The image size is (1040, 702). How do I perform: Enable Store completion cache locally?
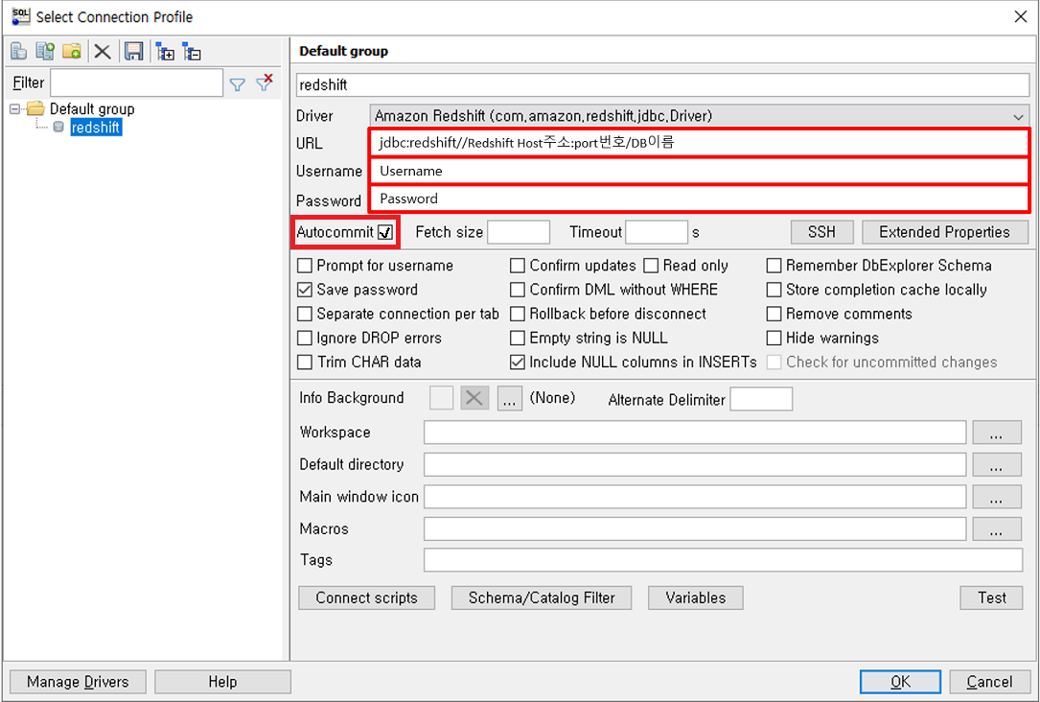pos(774,290)
